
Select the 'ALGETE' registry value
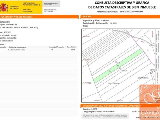[94, 109]
